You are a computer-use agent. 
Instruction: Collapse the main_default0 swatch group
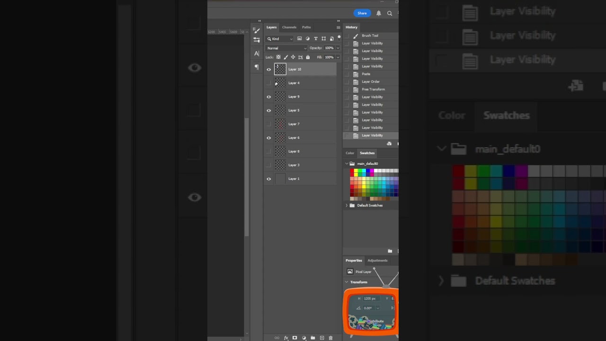tap(347, 164)
